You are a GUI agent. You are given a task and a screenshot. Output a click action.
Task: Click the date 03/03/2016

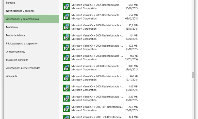131,59
